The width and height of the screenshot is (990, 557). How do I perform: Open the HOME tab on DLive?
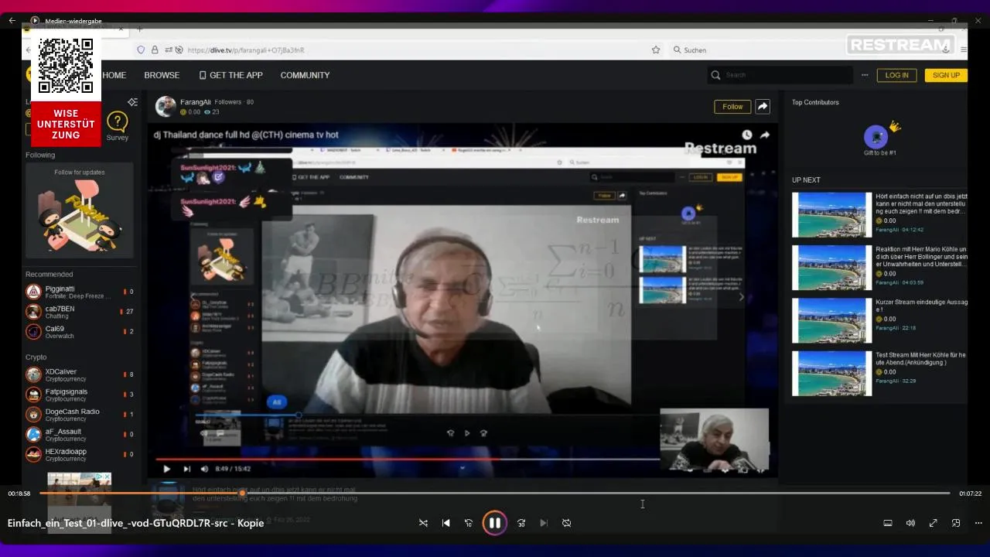pos(114,75)
